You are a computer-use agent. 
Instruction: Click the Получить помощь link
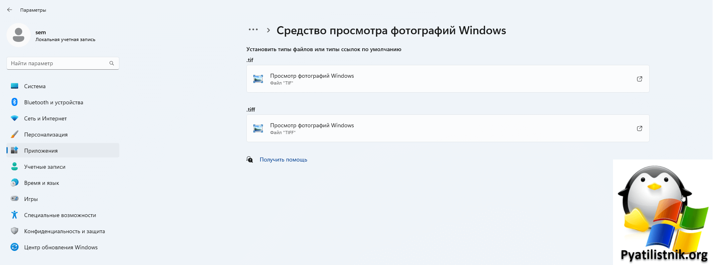click(x=284, y=159)
